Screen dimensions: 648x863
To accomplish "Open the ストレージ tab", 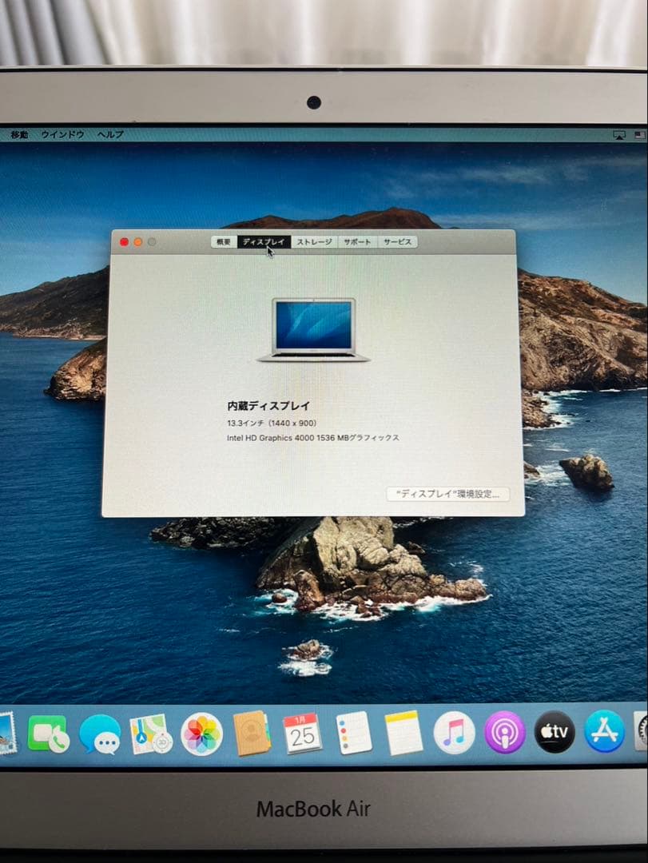I will pyautogui.click(x=314, y=242).
